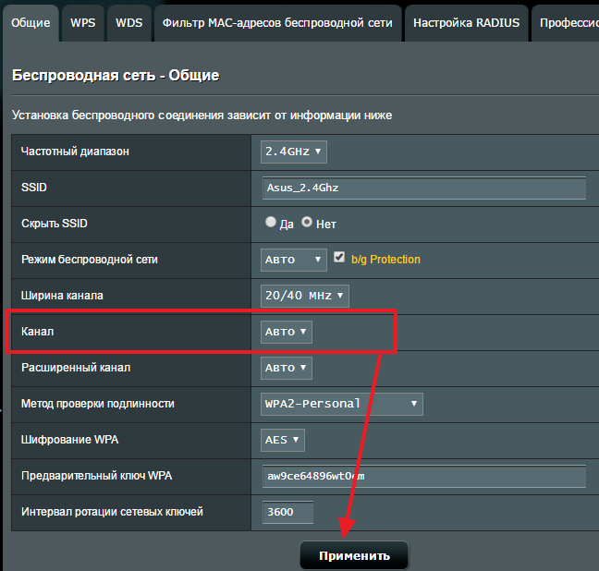Expand the Частотный диапазон 2.4GHz dropdown
This screenshot has width=599, height=571.
coord(294,152)
